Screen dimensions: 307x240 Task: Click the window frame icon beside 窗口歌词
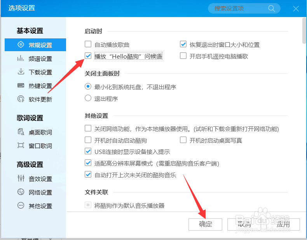[21, 145]
